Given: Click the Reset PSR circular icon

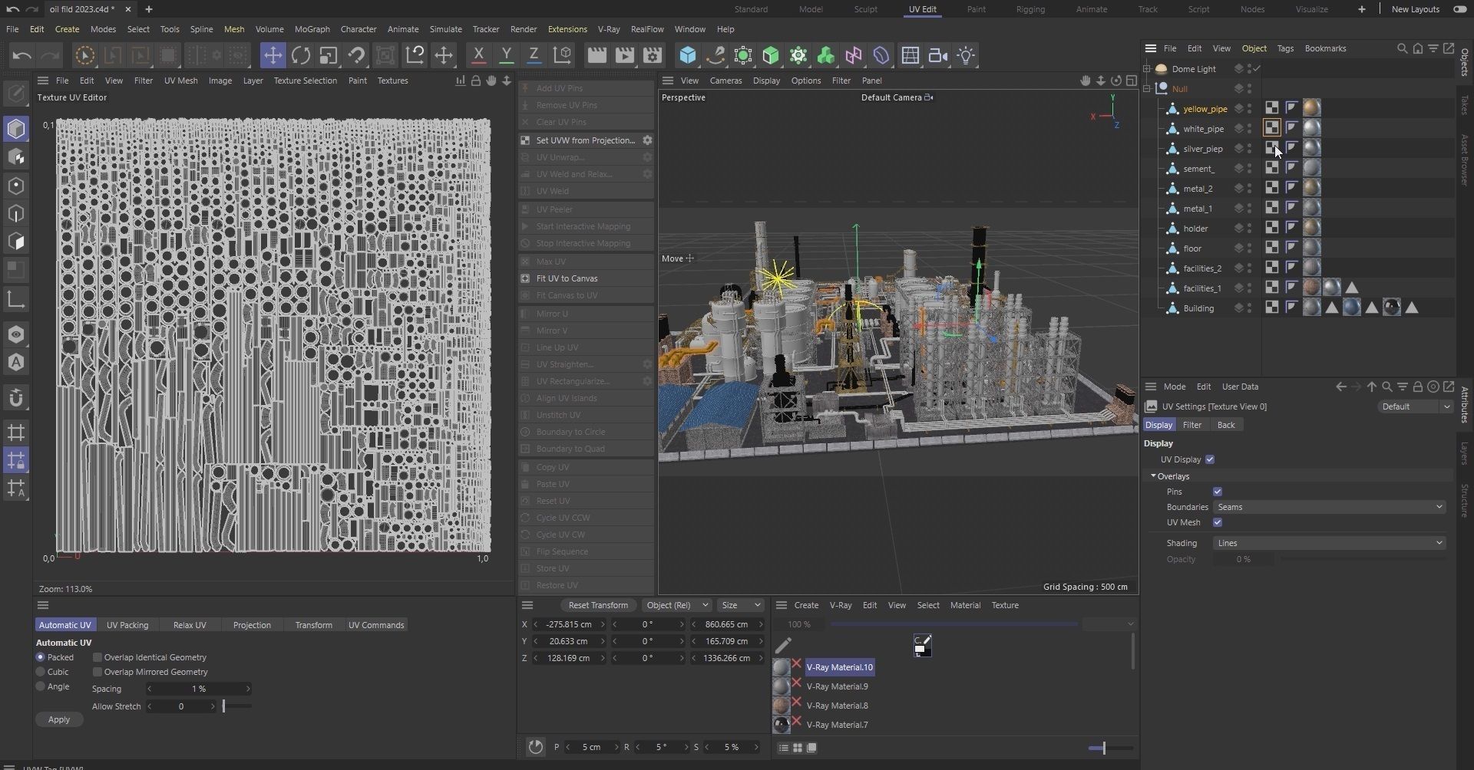Looking at the screenshot, I should (536, 747).
